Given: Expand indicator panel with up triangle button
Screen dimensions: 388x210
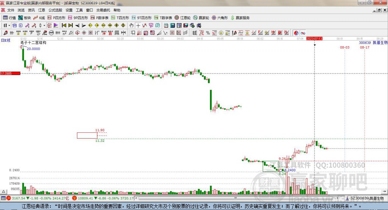Looking at the screenshot, I should (x=3, y=191).
